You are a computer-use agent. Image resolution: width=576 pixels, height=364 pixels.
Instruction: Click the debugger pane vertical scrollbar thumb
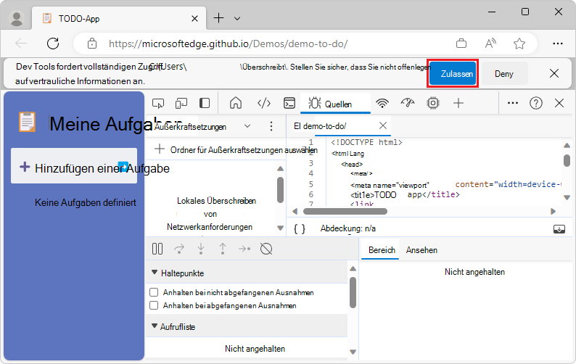pyautogui.click(x=353, y=292)
